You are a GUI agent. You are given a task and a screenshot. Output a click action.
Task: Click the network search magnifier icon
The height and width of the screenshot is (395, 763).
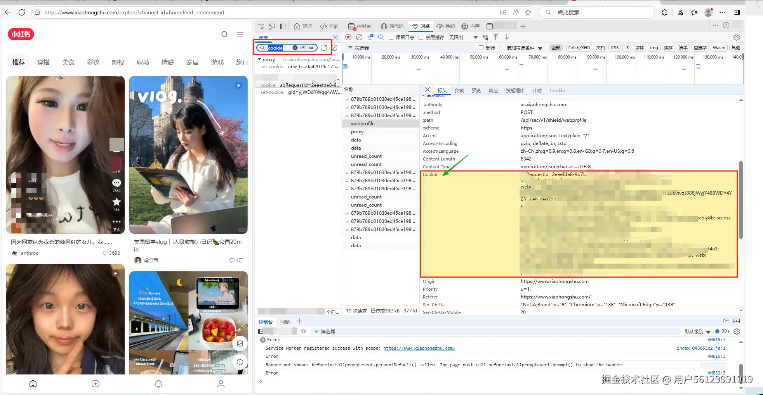[381, 37]
